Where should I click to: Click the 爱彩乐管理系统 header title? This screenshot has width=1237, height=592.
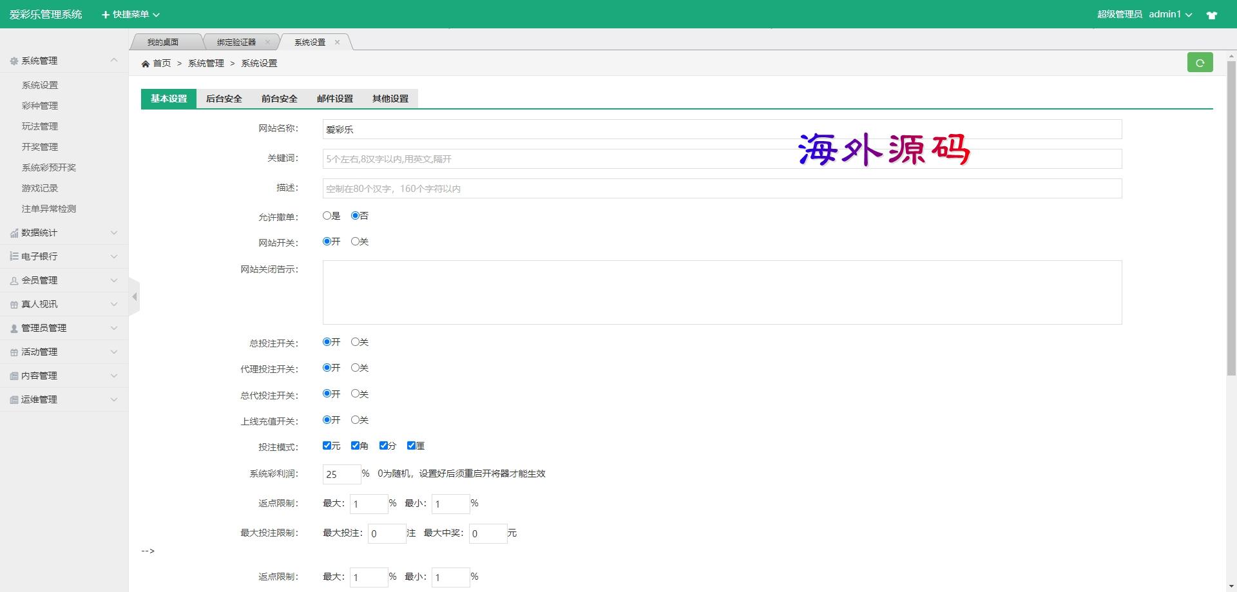[46, 14]
